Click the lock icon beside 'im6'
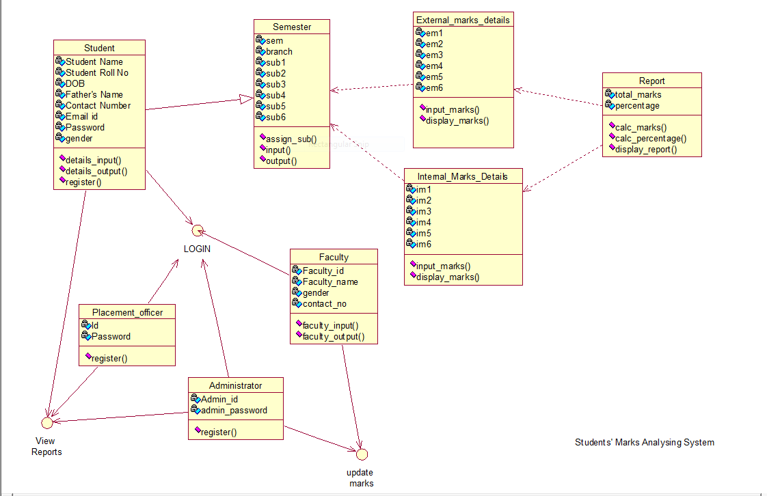This screenshot has width=767, height=496. [x=410, y=243]
